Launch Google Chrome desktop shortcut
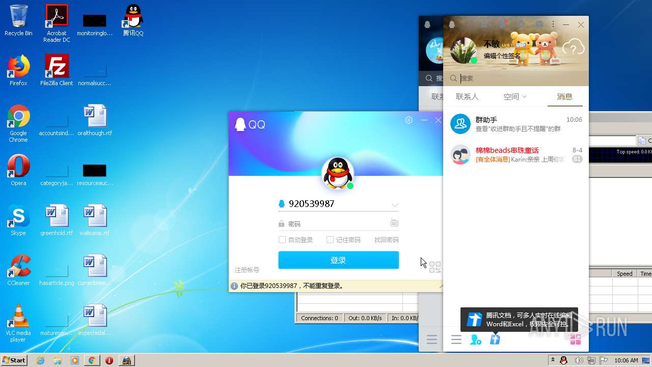This screenshot has width=652, height=367. tap(18, 123)
